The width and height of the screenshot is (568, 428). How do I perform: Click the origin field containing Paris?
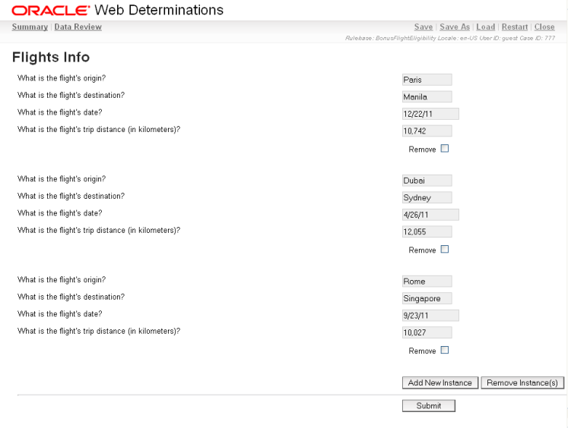[427, 80]
